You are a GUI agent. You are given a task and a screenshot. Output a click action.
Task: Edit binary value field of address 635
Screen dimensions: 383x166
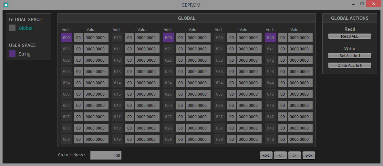pyautogui.click(x=249, y=94)
